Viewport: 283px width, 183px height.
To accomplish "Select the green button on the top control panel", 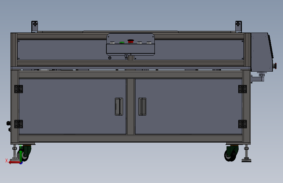I will [122, 43].
